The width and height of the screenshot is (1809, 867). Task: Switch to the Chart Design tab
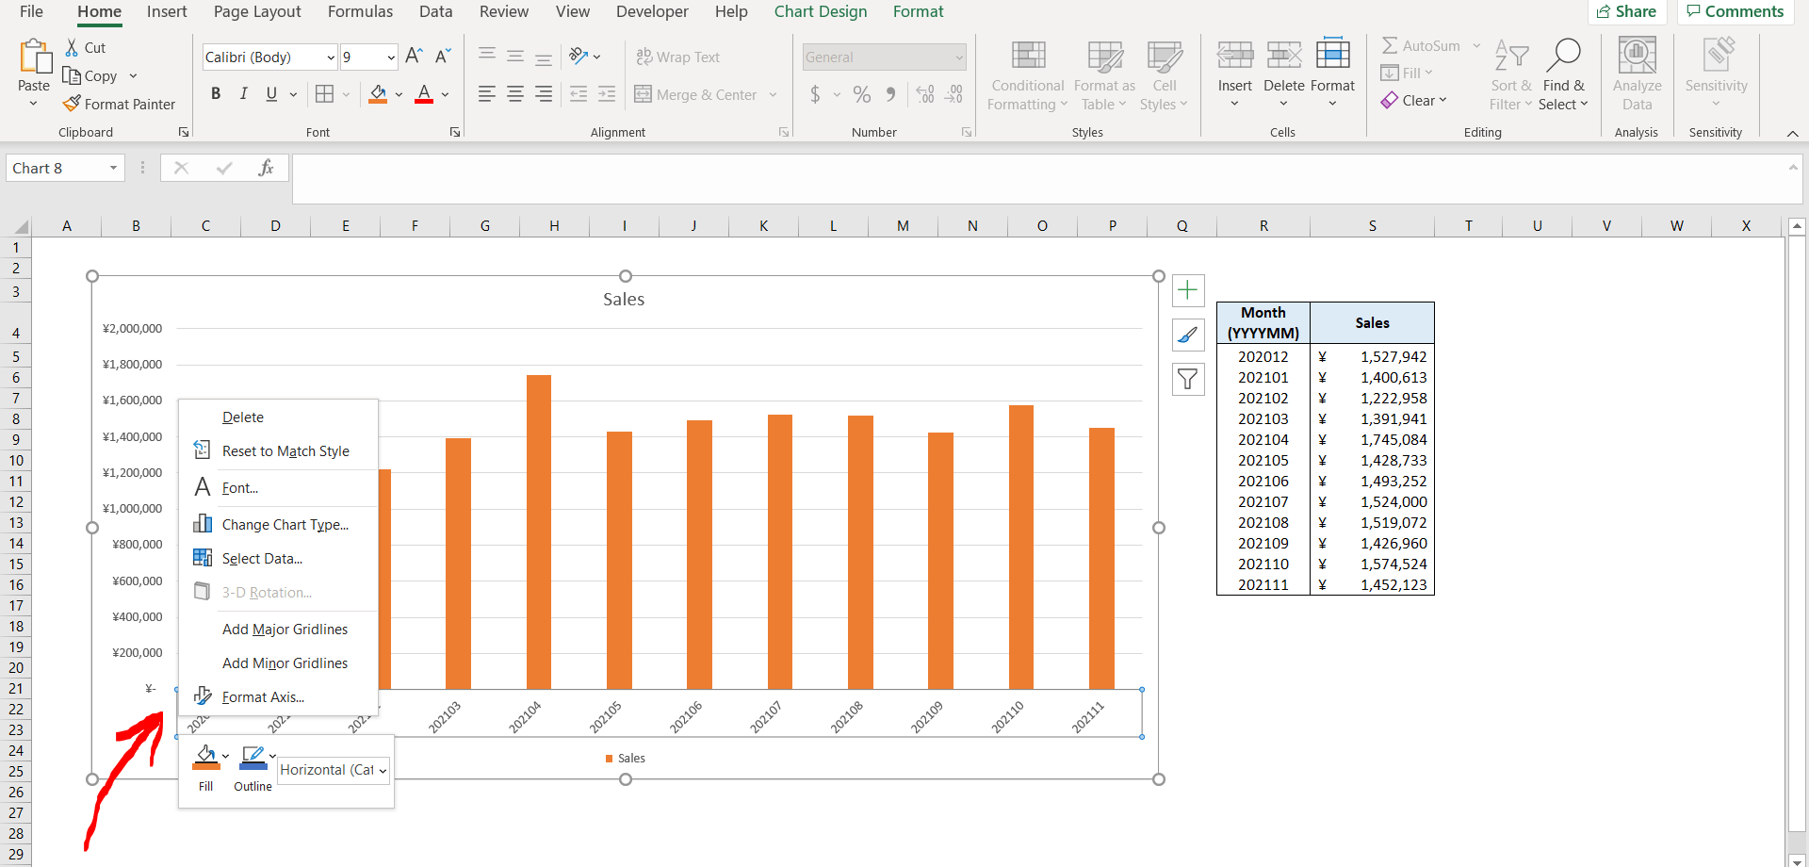point(820,11)
